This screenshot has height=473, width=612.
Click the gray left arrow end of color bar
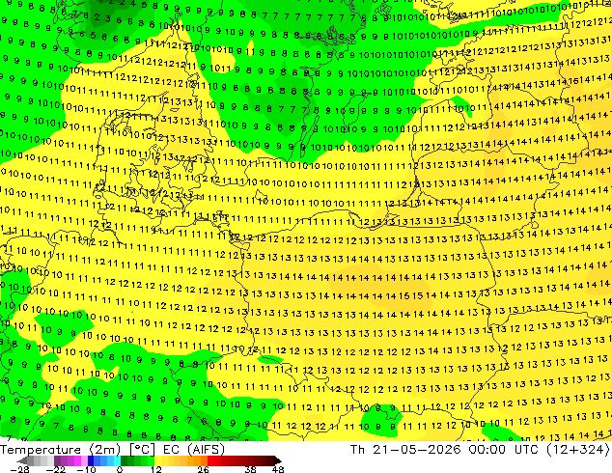click(x=21, y=460)
